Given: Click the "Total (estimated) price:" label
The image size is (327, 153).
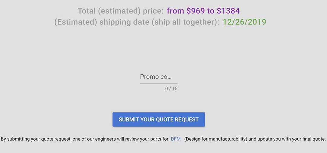Looking at the screenshot, I should point(120,11).
